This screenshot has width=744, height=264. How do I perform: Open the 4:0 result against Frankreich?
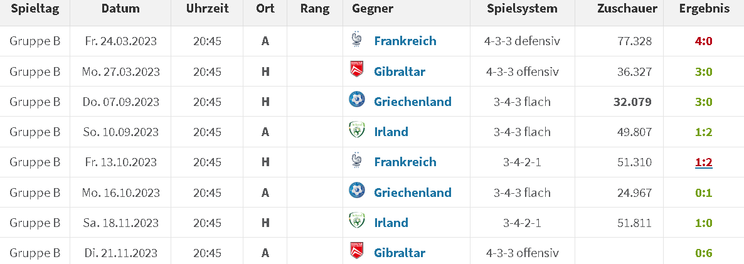(x=704, y=41)
